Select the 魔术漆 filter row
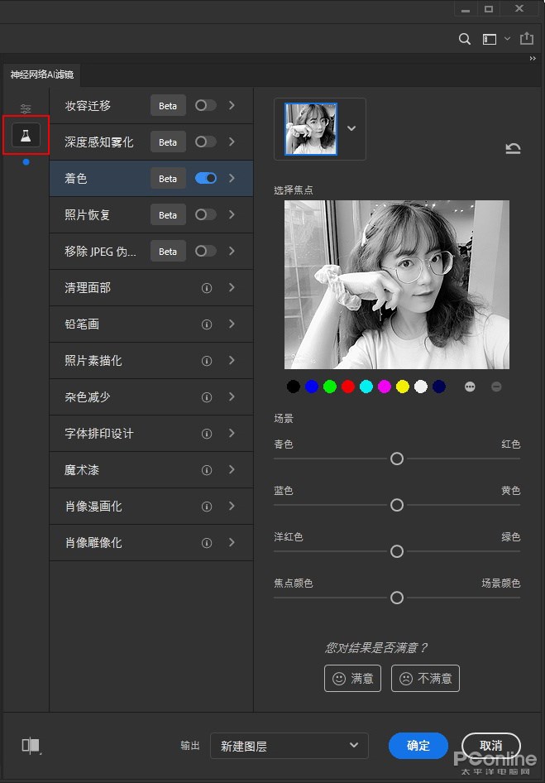 (x=151, y=470)
